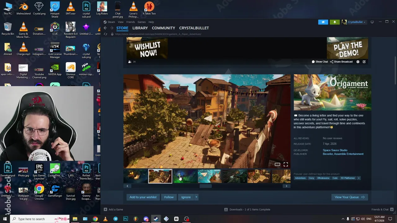Show hidden system tray icons
397x223 pixels.
pyautogui.click(x=343, y=219)
